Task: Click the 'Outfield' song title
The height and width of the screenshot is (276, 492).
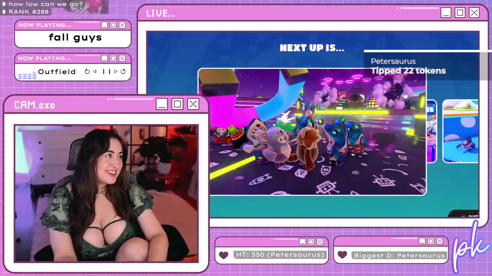Action: 57,72
